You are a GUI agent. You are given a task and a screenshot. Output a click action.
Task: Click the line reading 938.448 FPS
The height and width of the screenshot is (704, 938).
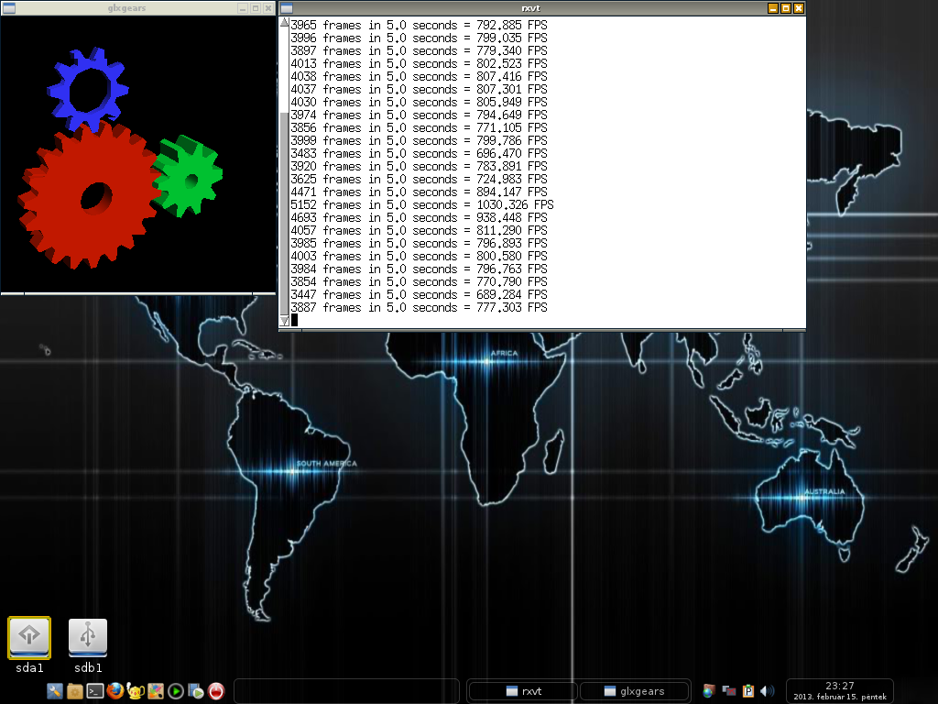[419, 217]
